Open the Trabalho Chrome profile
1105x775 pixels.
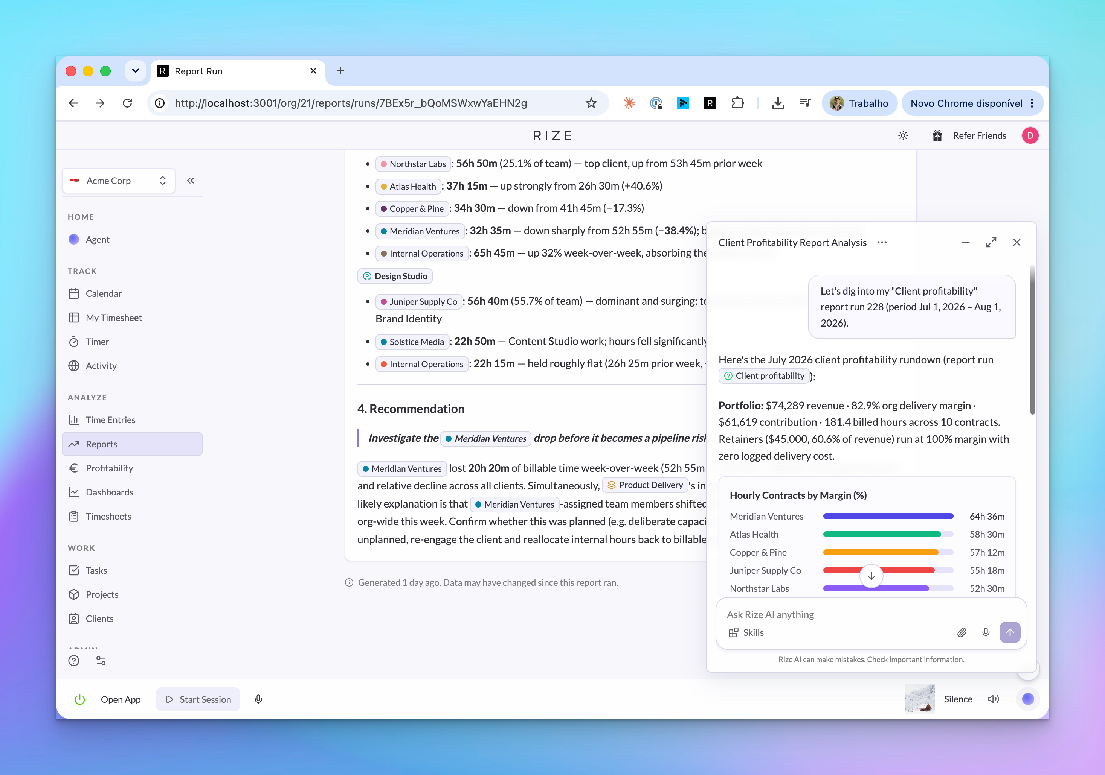859,103
